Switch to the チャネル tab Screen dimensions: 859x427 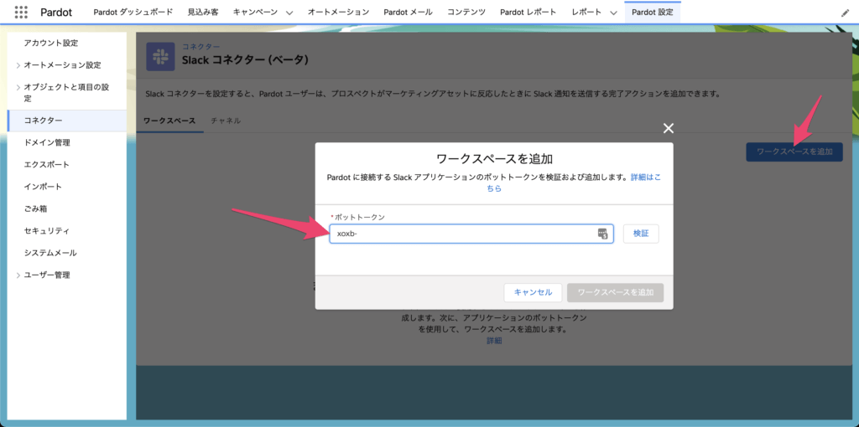coord(226,121)
